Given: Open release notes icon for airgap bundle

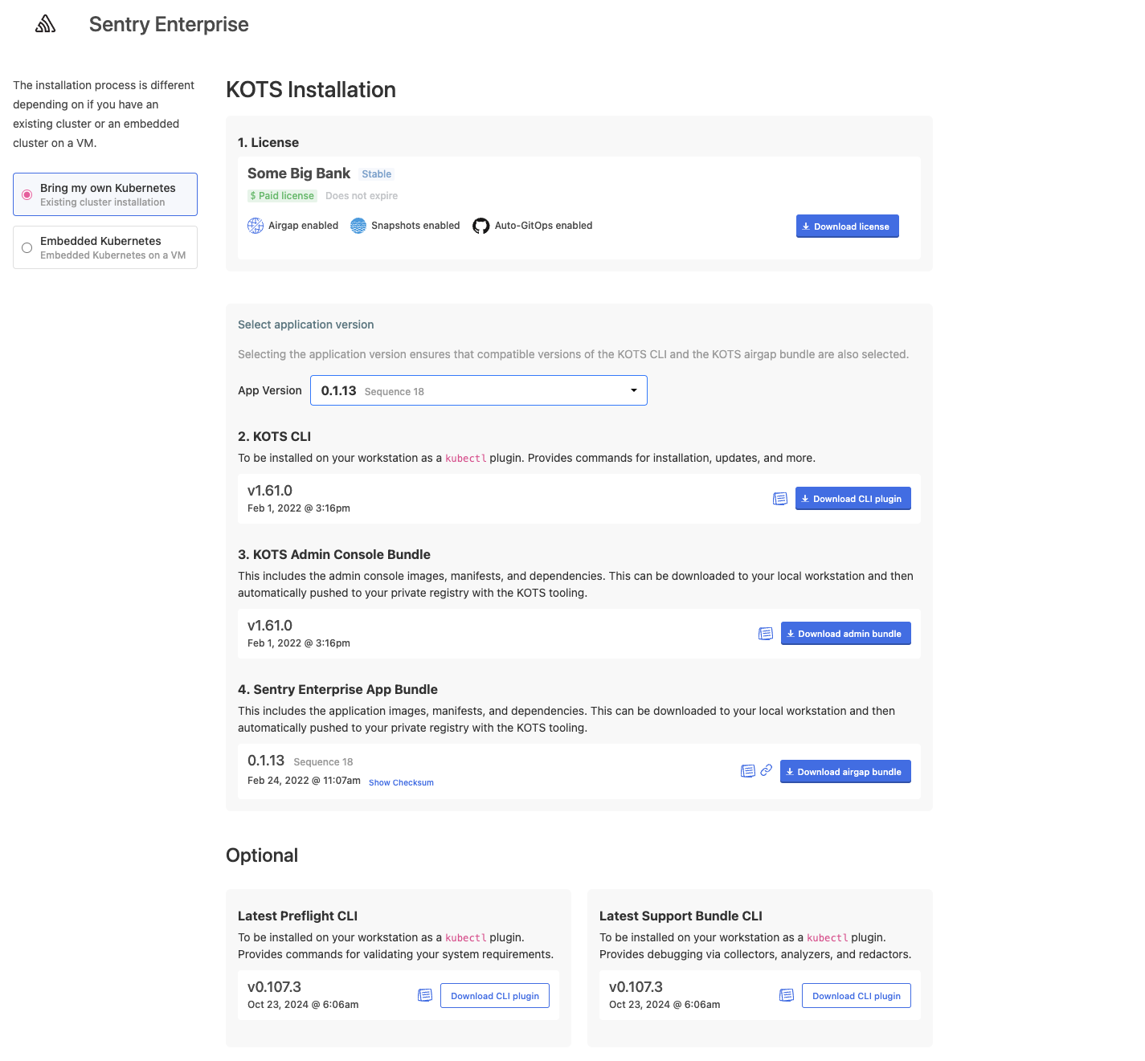Looking at the screenshot, I should tap(747, 771).
